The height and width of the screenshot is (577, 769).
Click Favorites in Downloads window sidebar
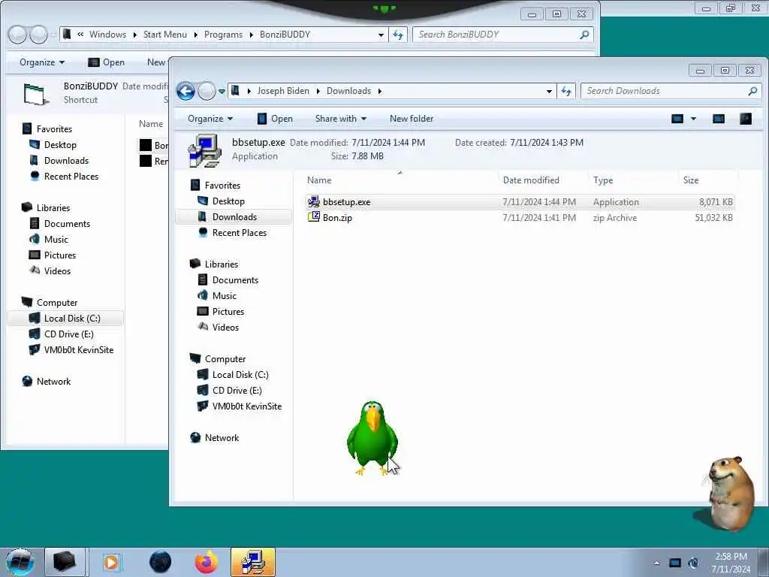click(222, 186)
